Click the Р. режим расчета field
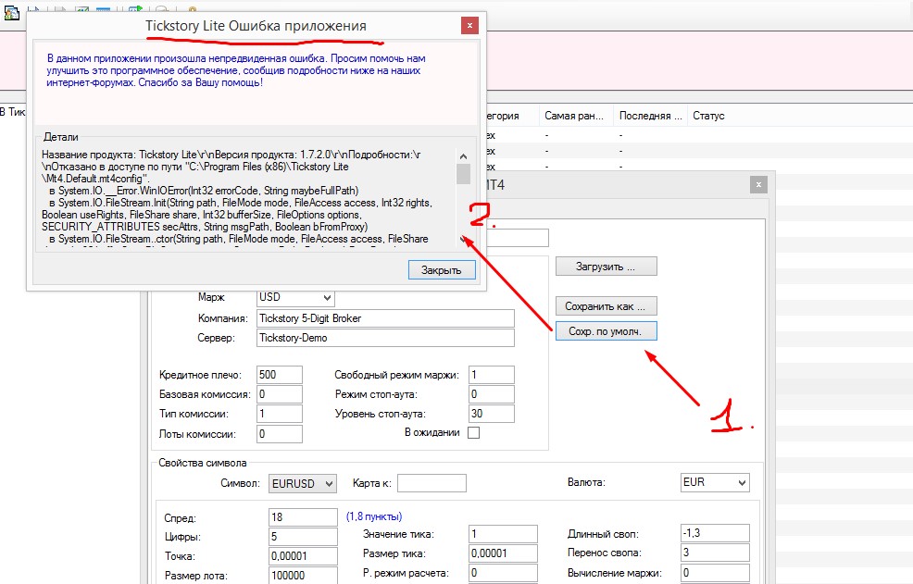The image size is (913, 584). (x=503, y=573)
